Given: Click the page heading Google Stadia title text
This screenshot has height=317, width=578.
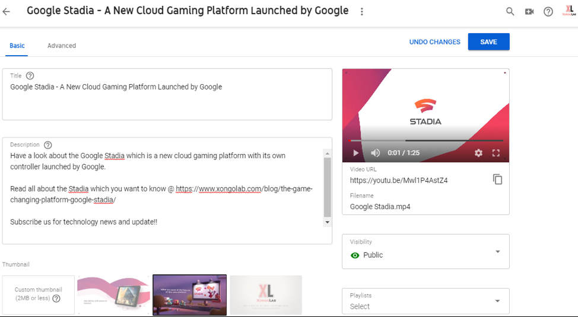Looking at the screenshot, I should (188, 11).
